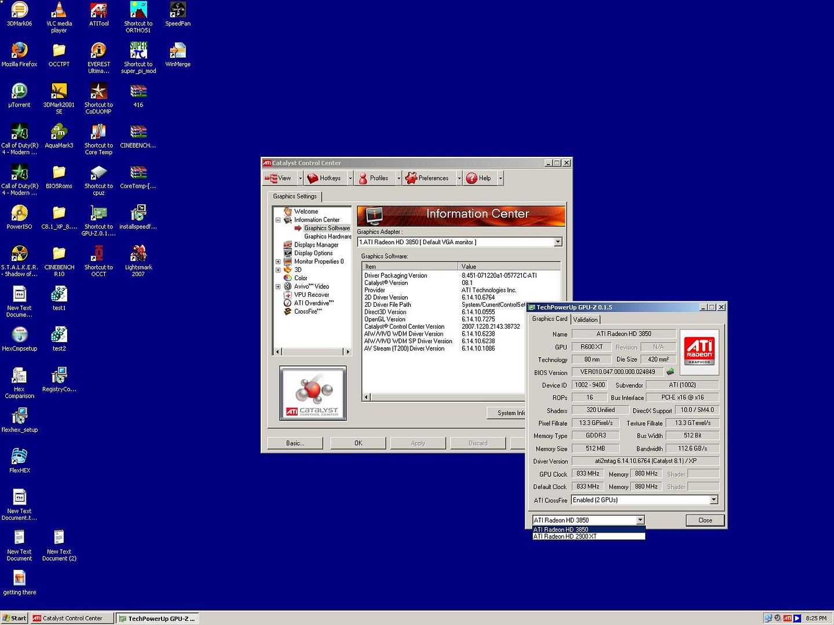The height and width of the screenshot is (625, 834).
Task: Select the flexhex_setup desktop icon
Action: tap(20, 420)
